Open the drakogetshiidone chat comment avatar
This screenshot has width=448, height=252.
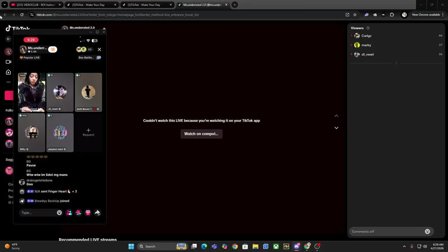22,182
